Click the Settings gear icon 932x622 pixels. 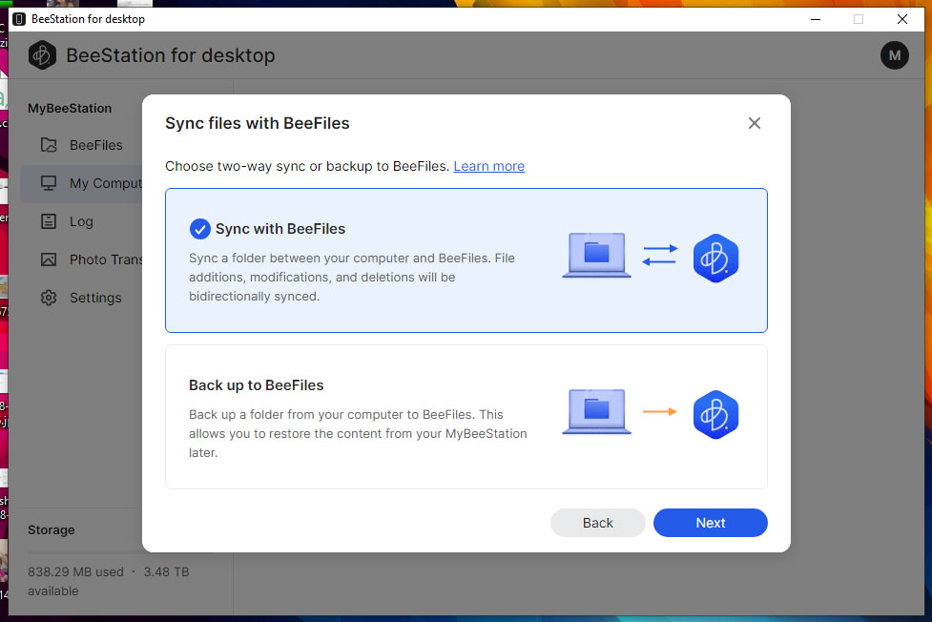(49, 298)
